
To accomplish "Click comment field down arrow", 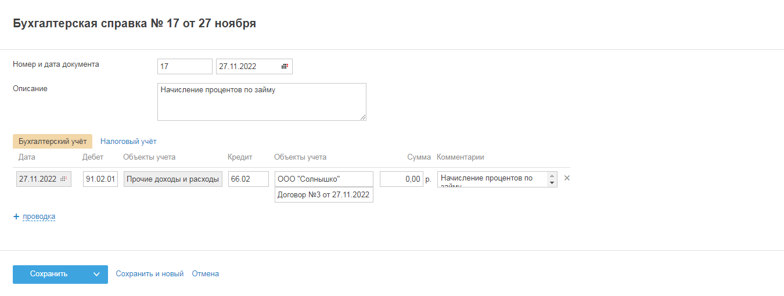I will pyautogui.click(x=552, y=183).
